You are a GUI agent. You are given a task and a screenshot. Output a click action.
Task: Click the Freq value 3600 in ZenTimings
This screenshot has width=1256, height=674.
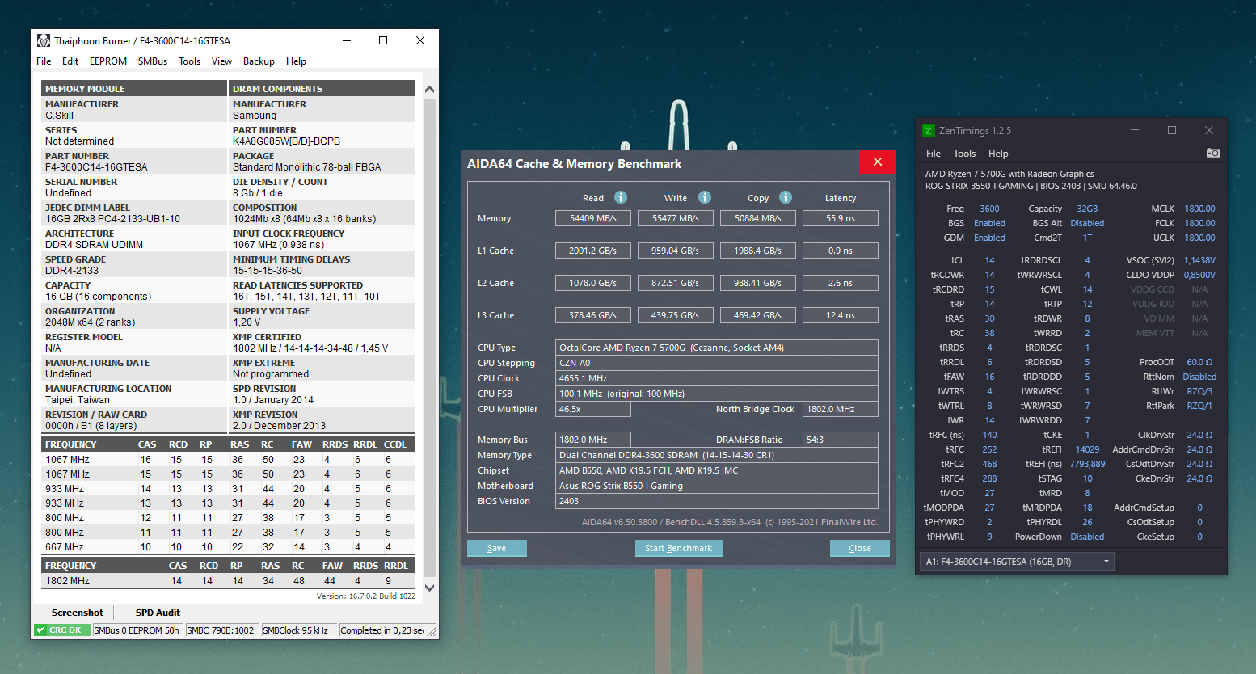coord(989,209)
